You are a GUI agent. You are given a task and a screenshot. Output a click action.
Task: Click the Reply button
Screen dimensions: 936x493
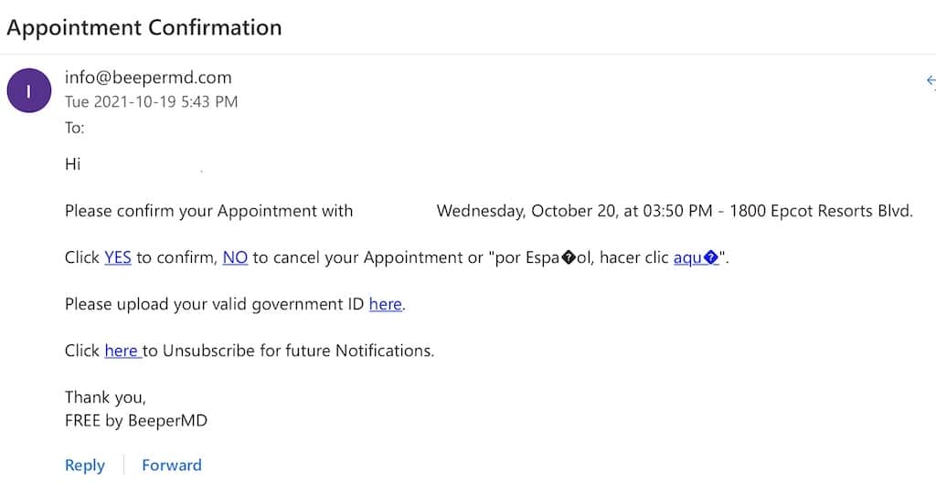[x=85, y=465]
